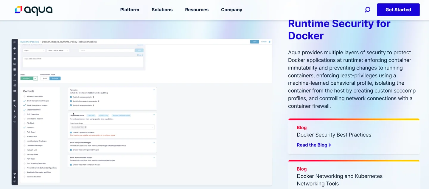
Task: Open the Company menu
Action: pyautogui.click(x=231, y=10)
